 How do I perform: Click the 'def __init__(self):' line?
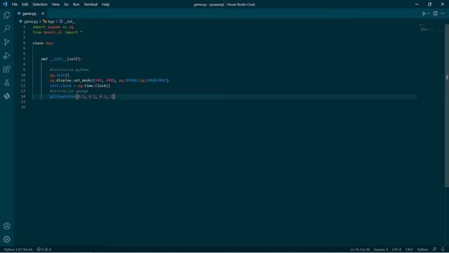point(62,59)
